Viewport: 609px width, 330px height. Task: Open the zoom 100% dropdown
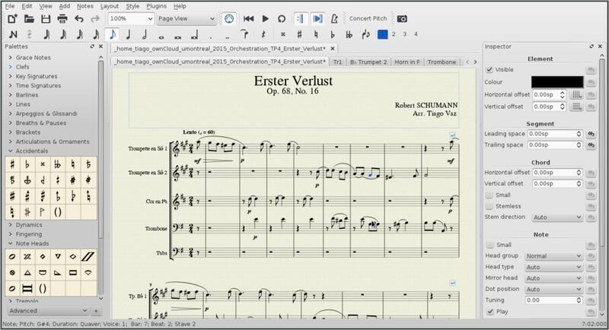(130, 18)
